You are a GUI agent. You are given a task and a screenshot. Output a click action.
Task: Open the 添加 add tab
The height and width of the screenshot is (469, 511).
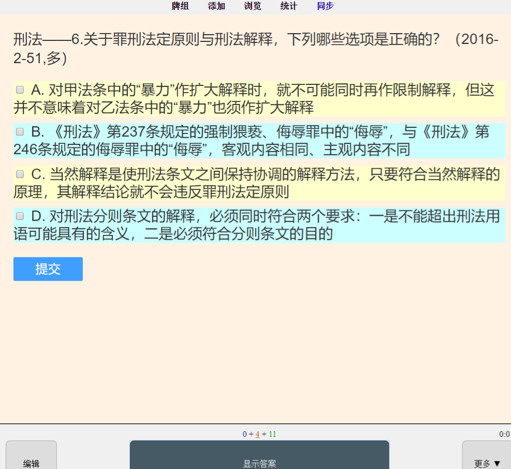click(216, 6)
